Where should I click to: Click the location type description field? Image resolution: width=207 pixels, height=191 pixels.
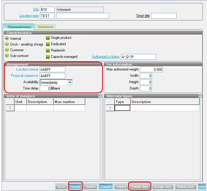(83, 16)
